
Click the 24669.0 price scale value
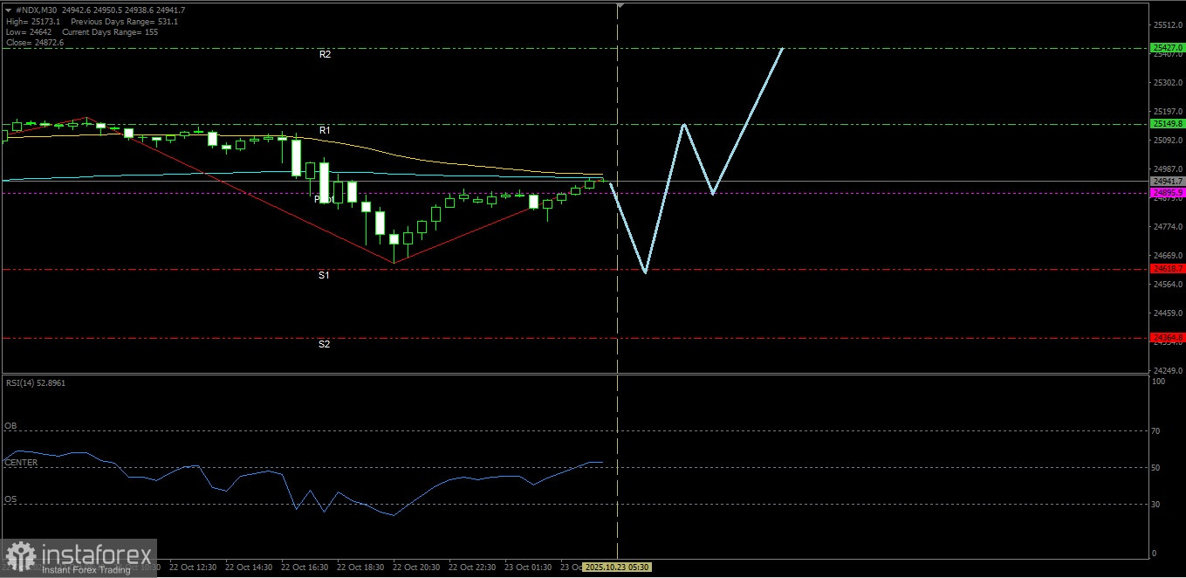(x=1167, y=256)
